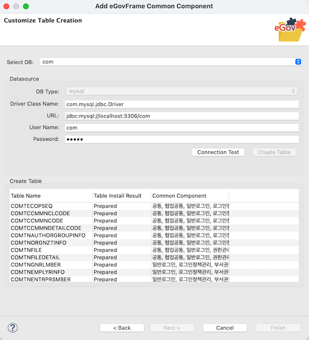Select the COMTNENTRPRSMBER row

click(x=154, y=279)
